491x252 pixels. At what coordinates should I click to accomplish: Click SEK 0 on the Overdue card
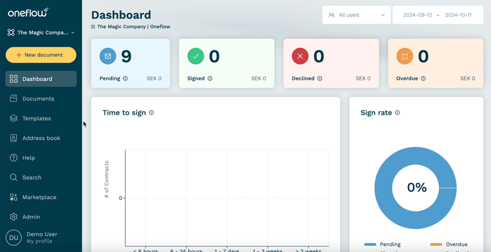[x=468, y=78]
